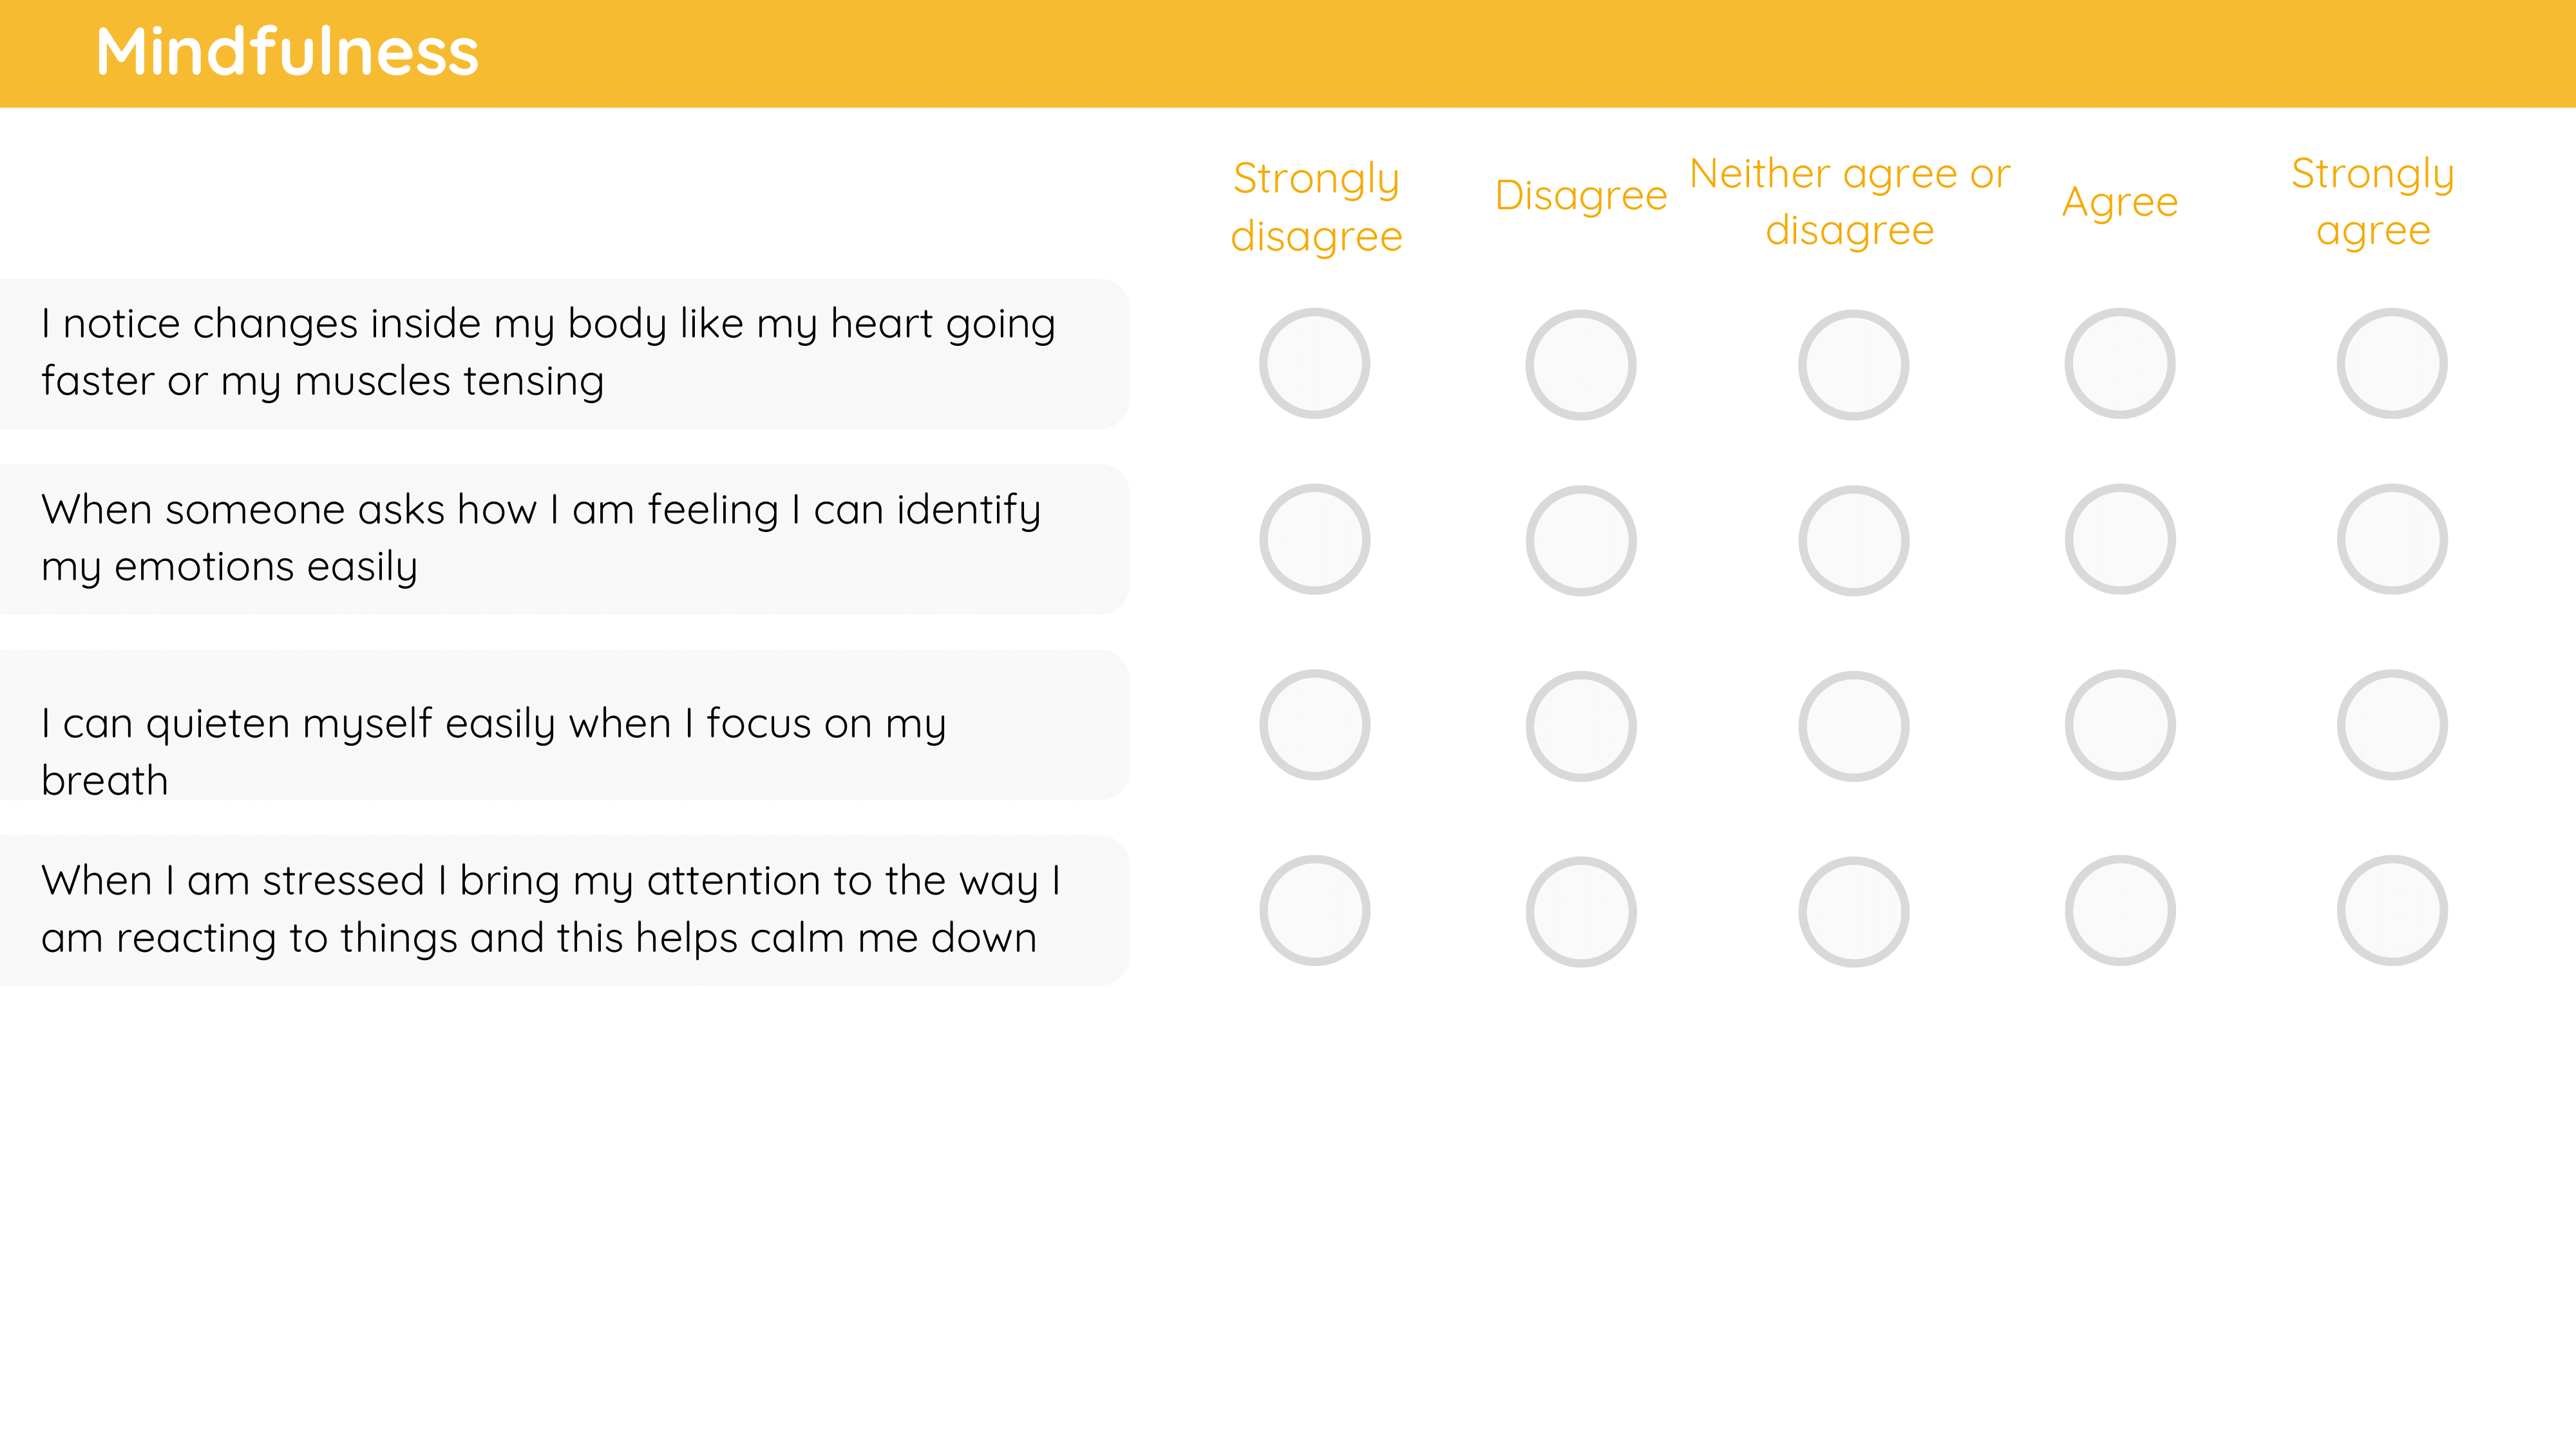Select Agree for noticing body changes statement
The image size is (2576, 1449).
(x=2119, y=363)
